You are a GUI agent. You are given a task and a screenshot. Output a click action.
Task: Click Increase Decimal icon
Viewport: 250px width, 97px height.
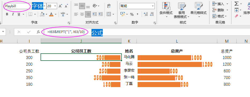pyautogui.click(x=146, y=14)
